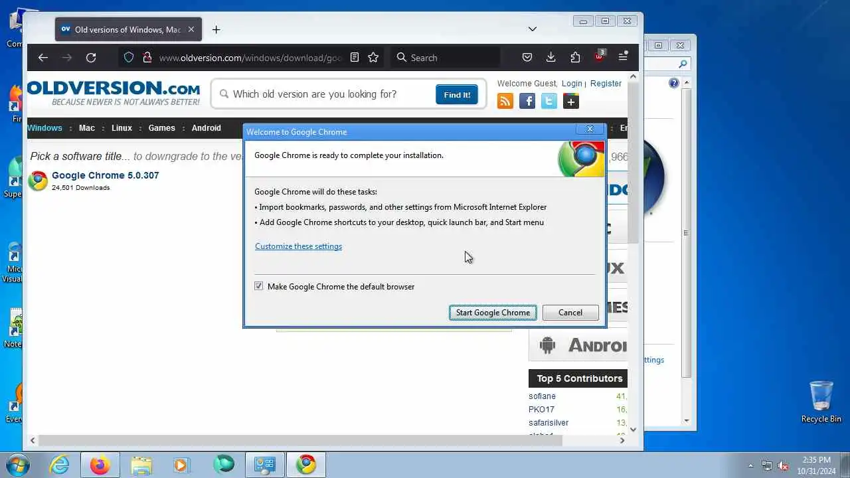Open a new tab with plus button

point(216,29)
